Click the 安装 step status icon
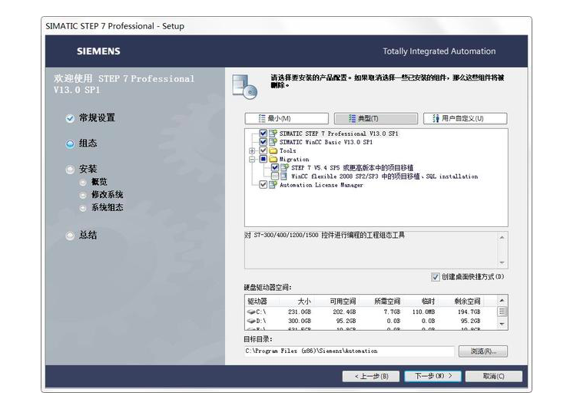 click(x=70, y=170)
